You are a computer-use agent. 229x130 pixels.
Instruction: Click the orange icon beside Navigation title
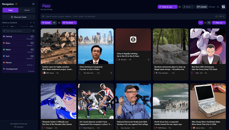click(16, 4)
